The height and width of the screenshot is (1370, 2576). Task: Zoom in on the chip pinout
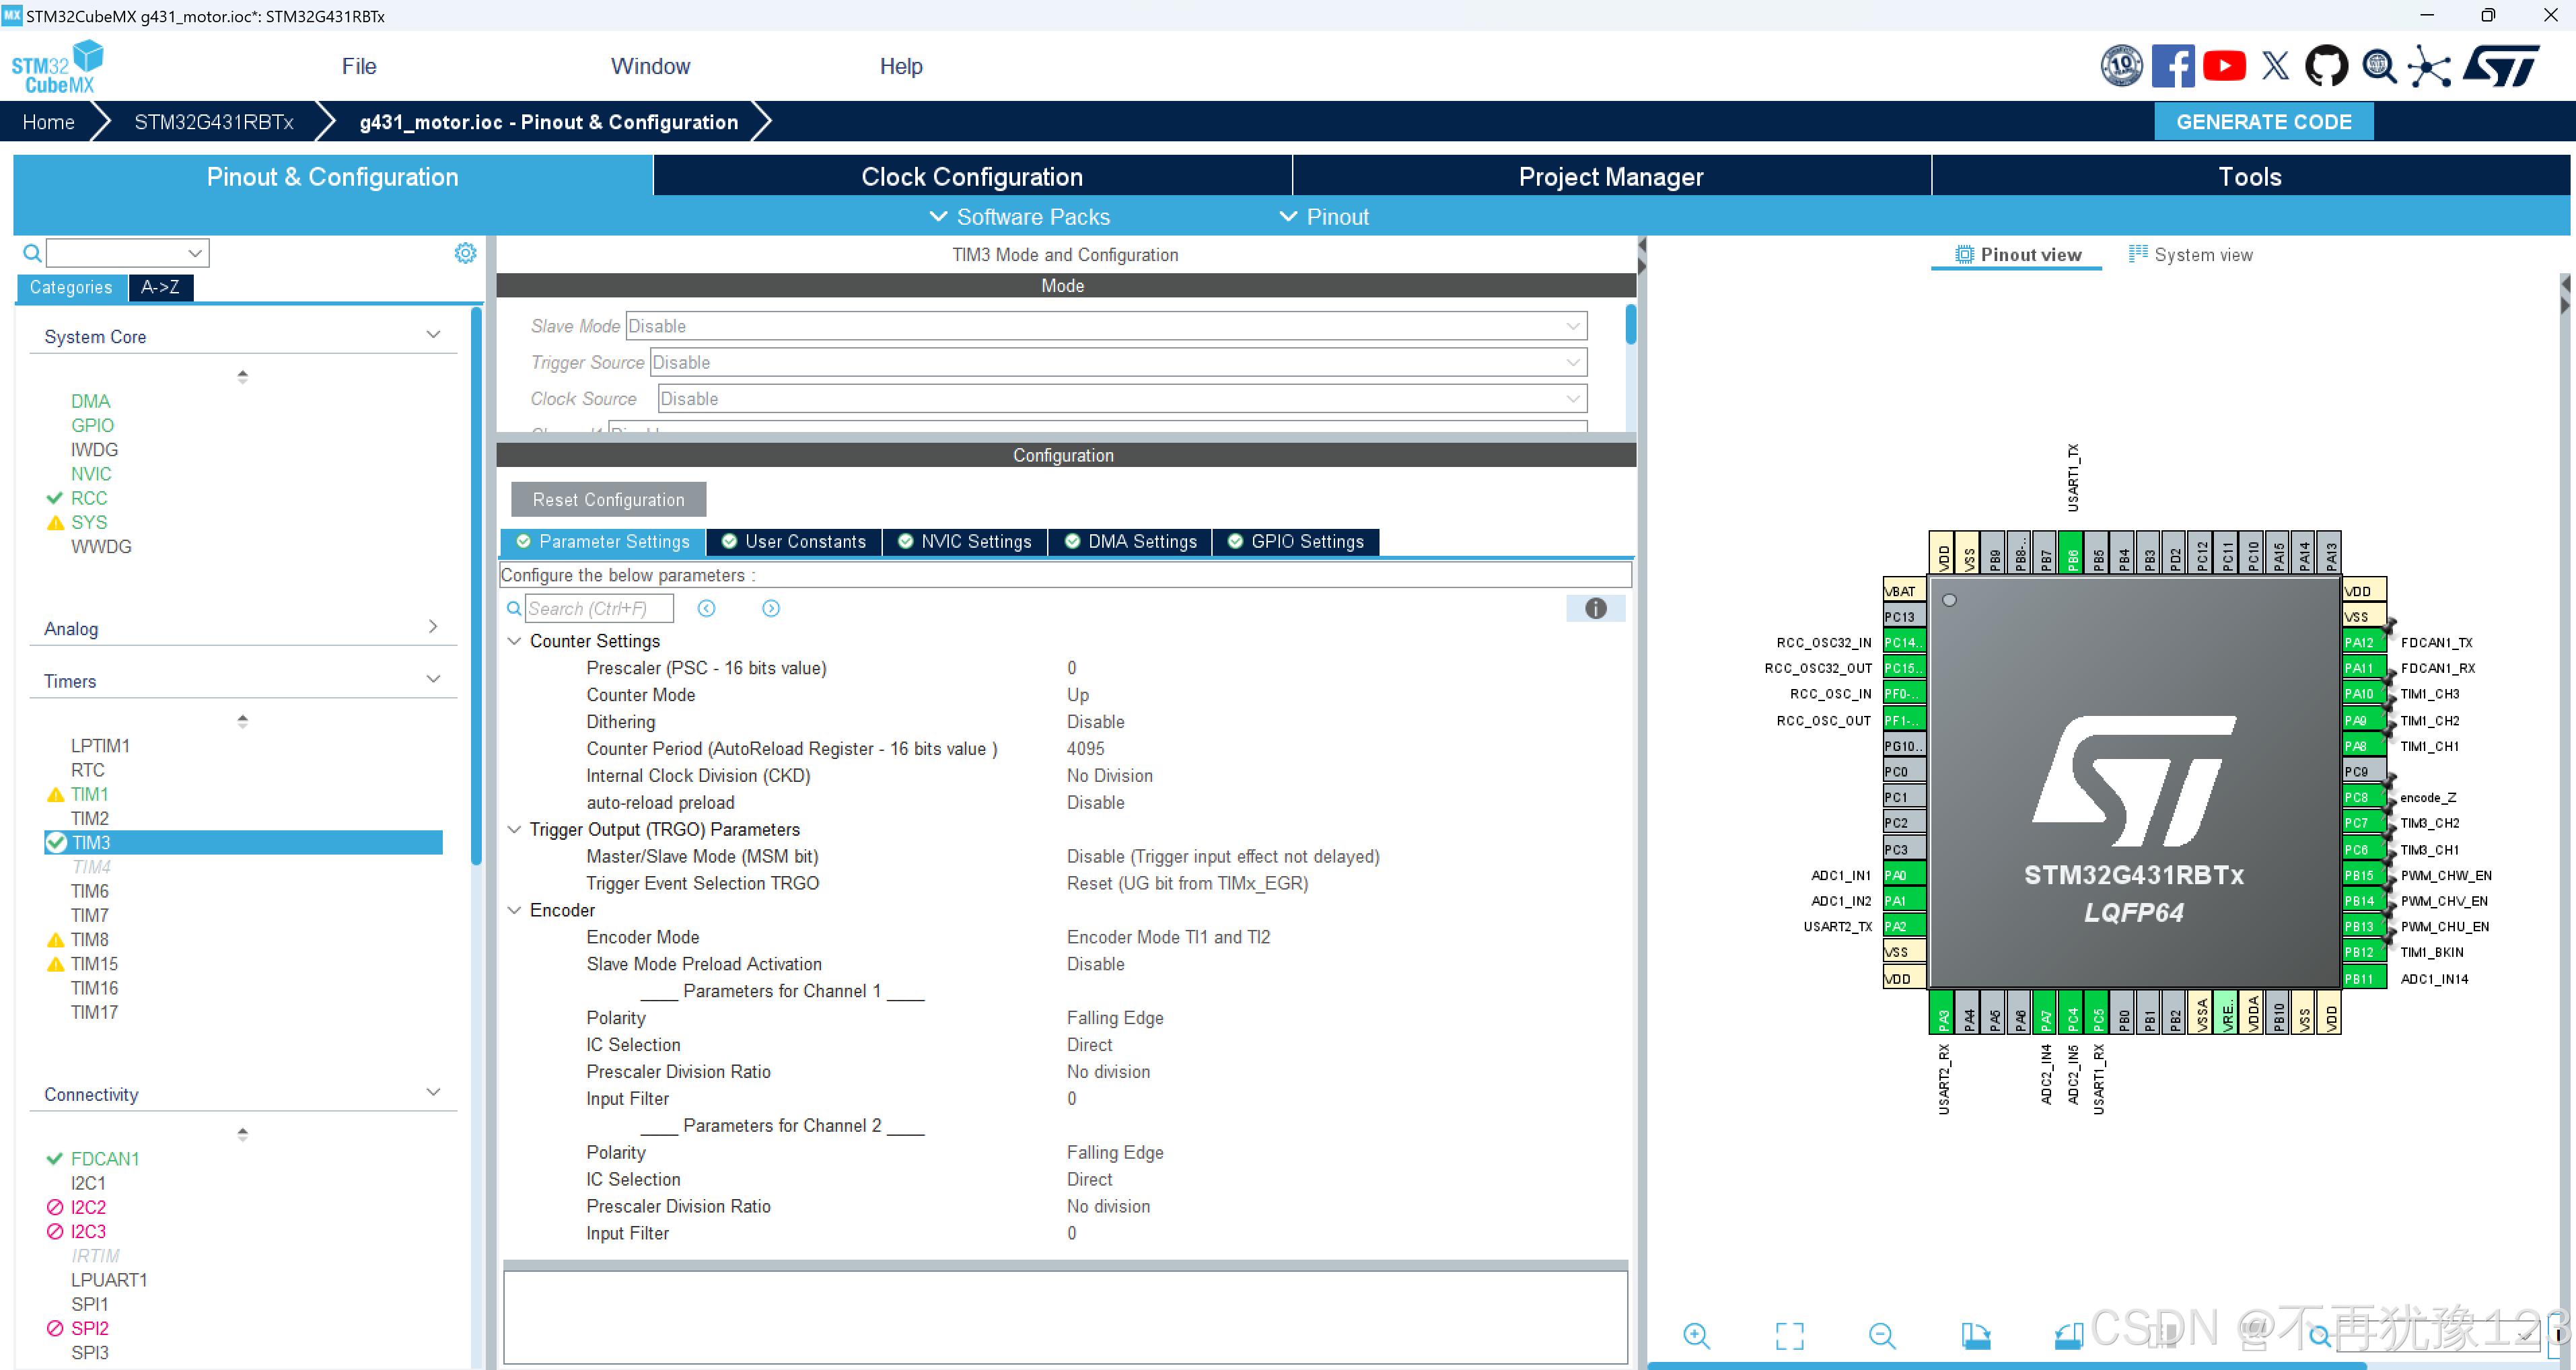click(1697, 1335)
